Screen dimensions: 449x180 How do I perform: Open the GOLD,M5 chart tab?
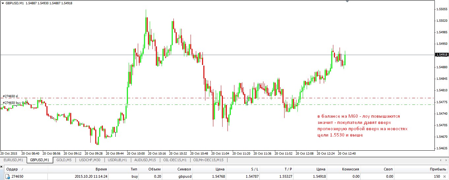(64, 160)
